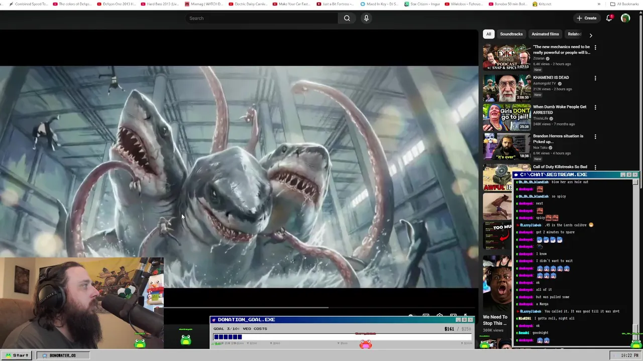Open 'Defqon One 2013' bookmark
The image size is (643, 361).
[x=116, y=4]
